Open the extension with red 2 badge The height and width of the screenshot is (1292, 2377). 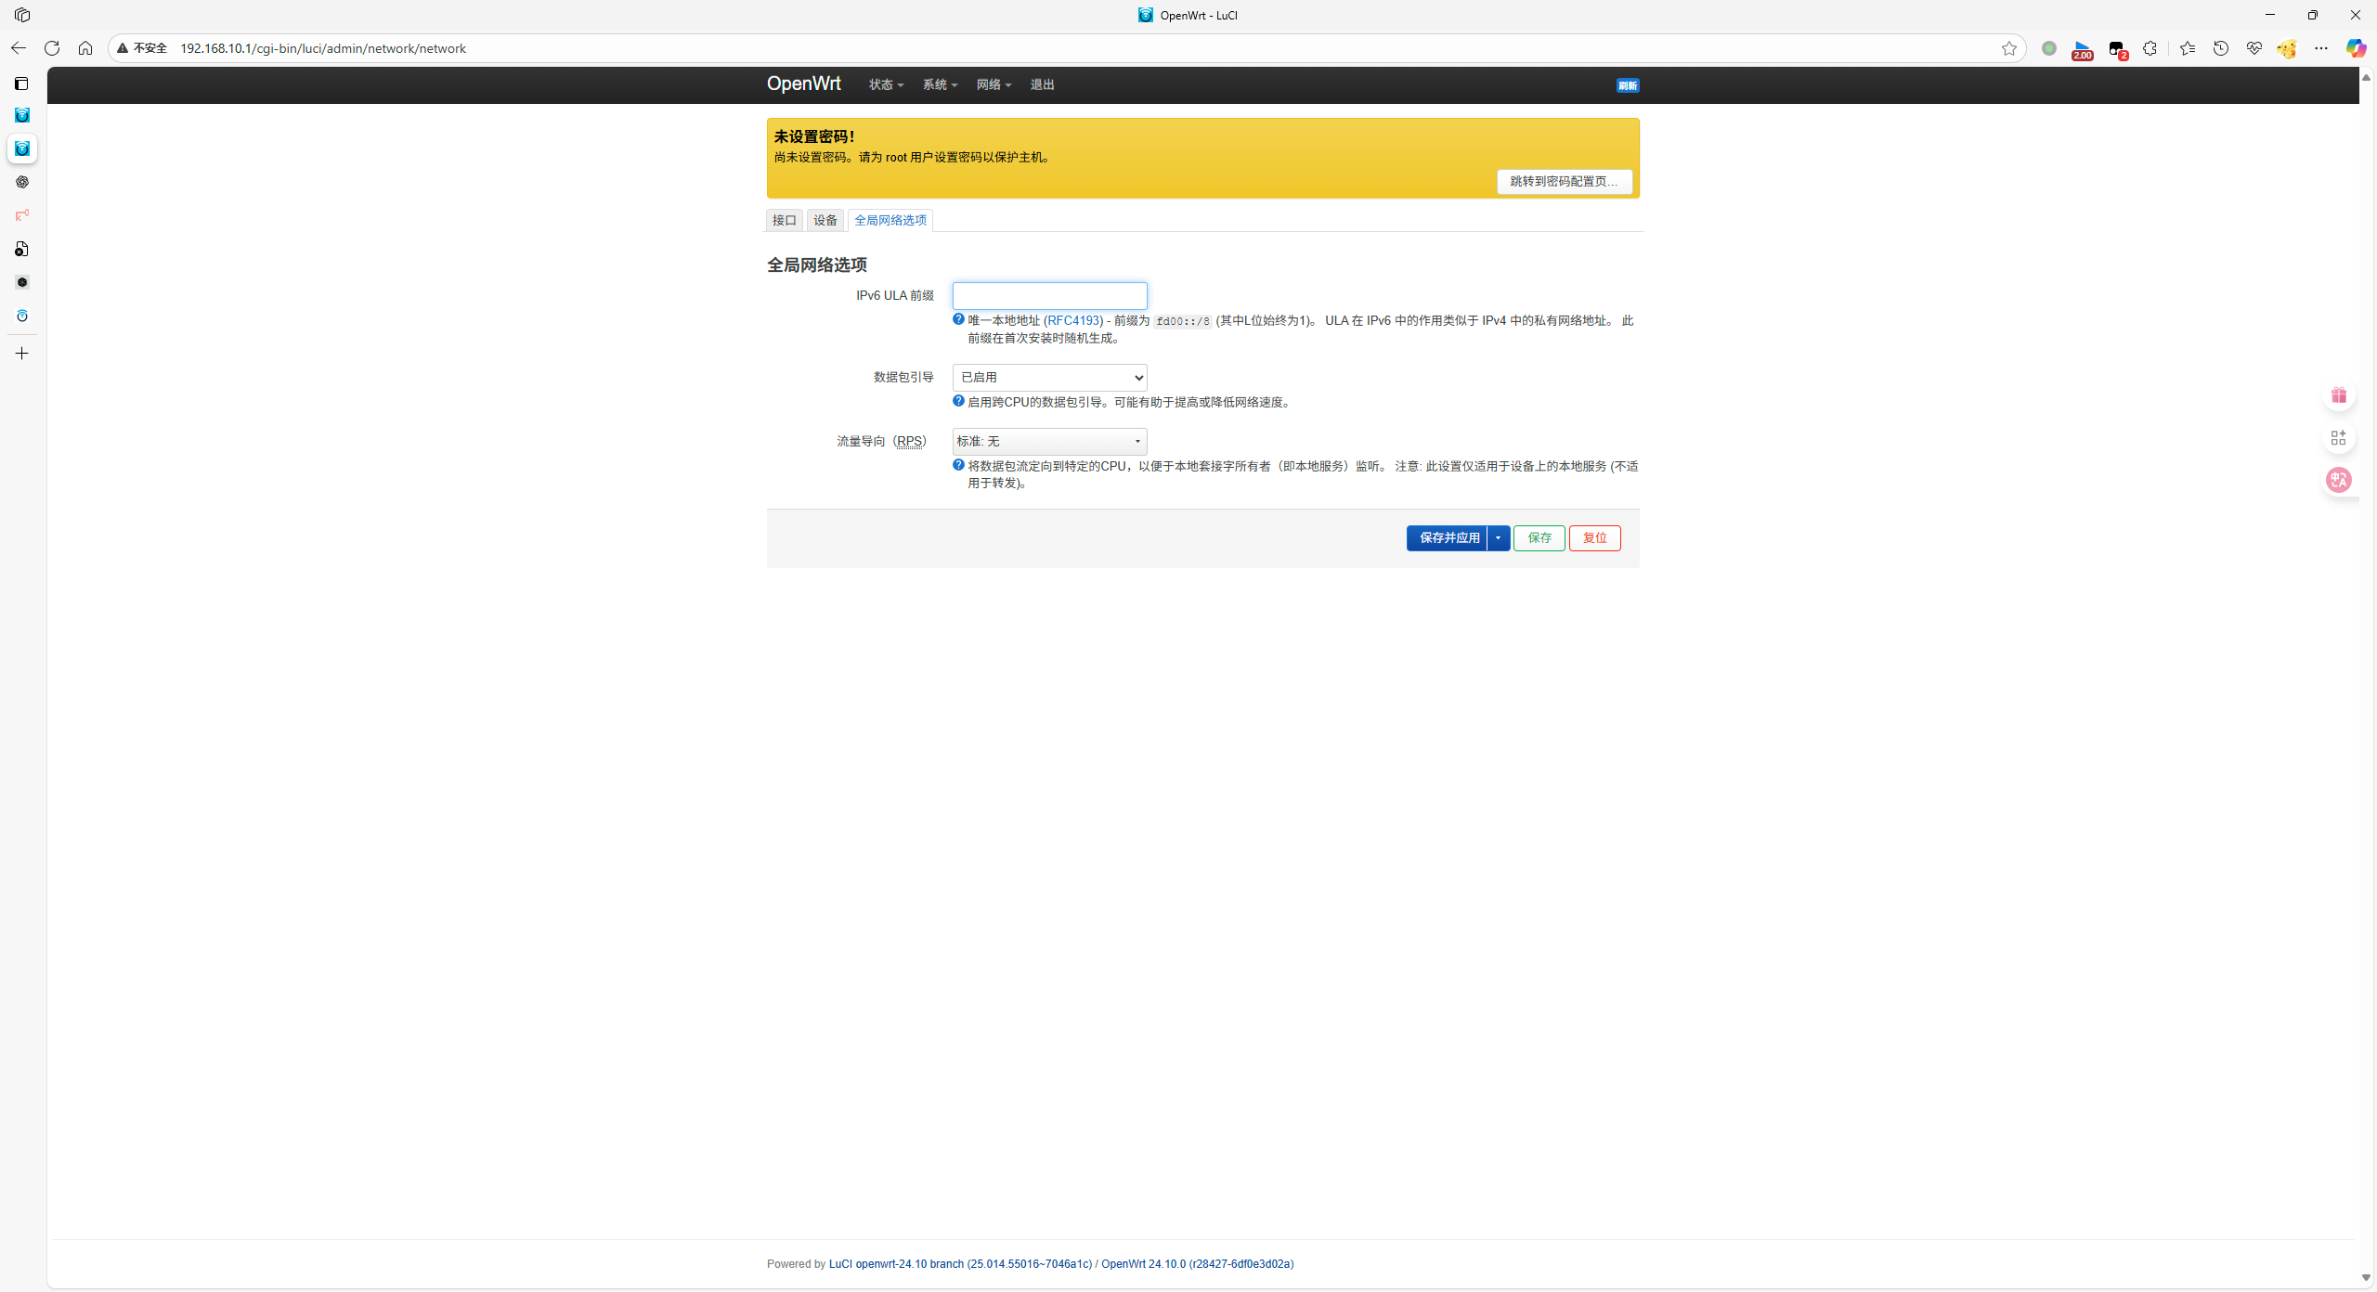(x=2117, y=49)
